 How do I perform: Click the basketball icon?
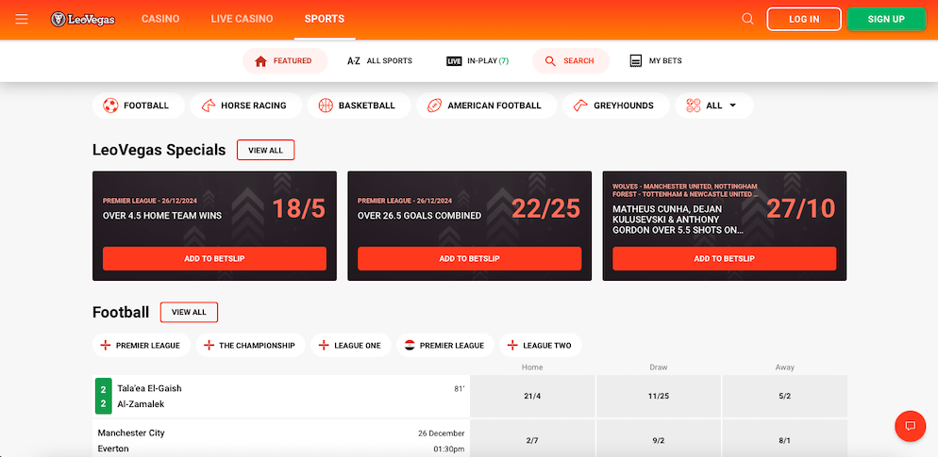point(326,106)
